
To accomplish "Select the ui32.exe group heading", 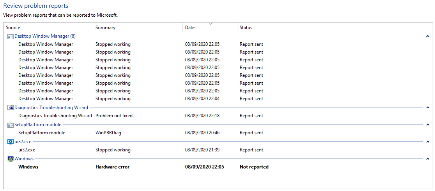I will 23,142.
